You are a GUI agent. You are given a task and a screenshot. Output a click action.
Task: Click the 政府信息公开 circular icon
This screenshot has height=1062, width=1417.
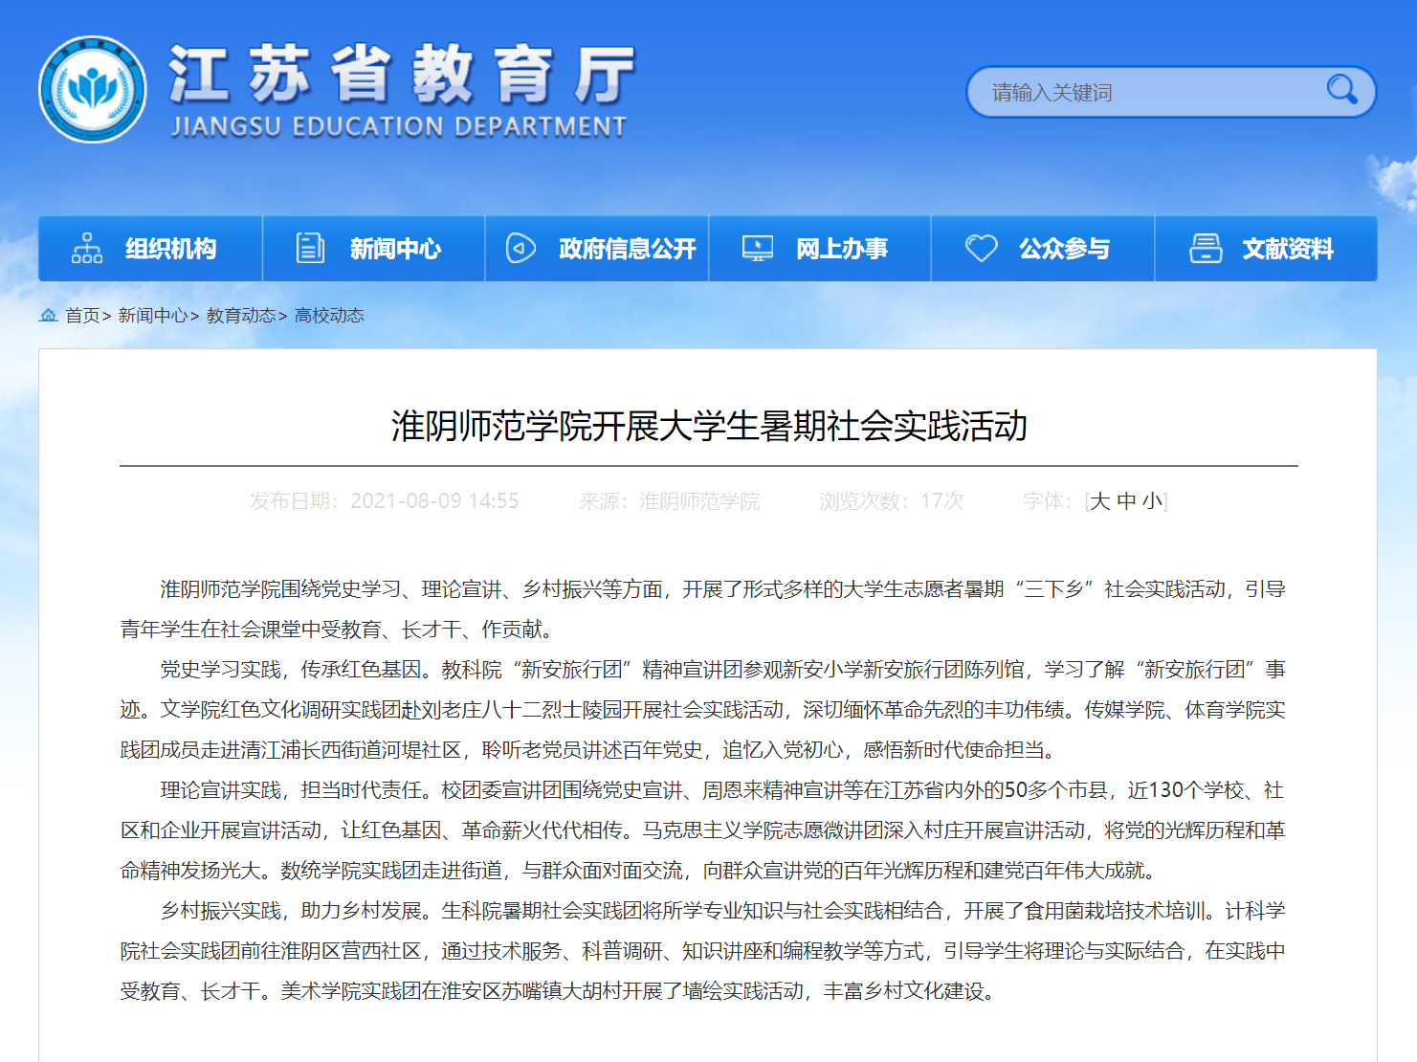coord(520,249)
